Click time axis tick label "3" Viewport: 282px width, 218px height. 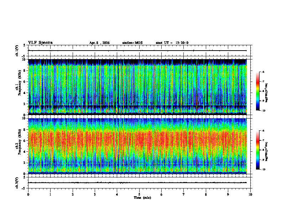(x=95, y=194)
